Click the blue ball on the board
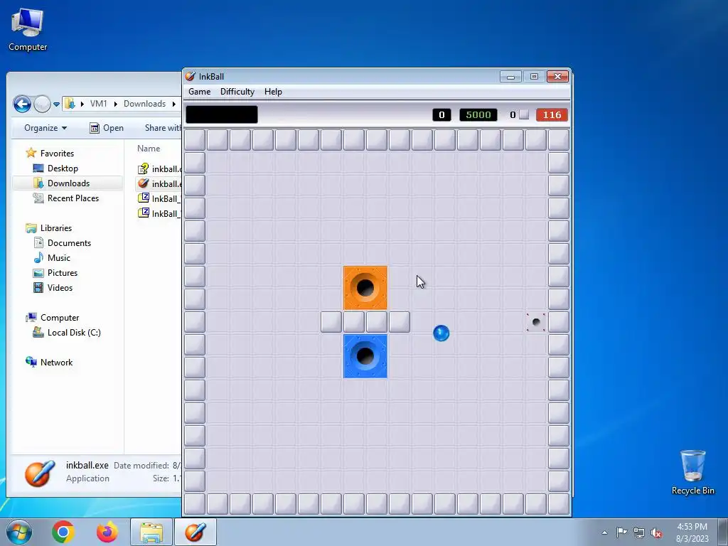Viewport: 728px width, 546px height. (441, 333)
